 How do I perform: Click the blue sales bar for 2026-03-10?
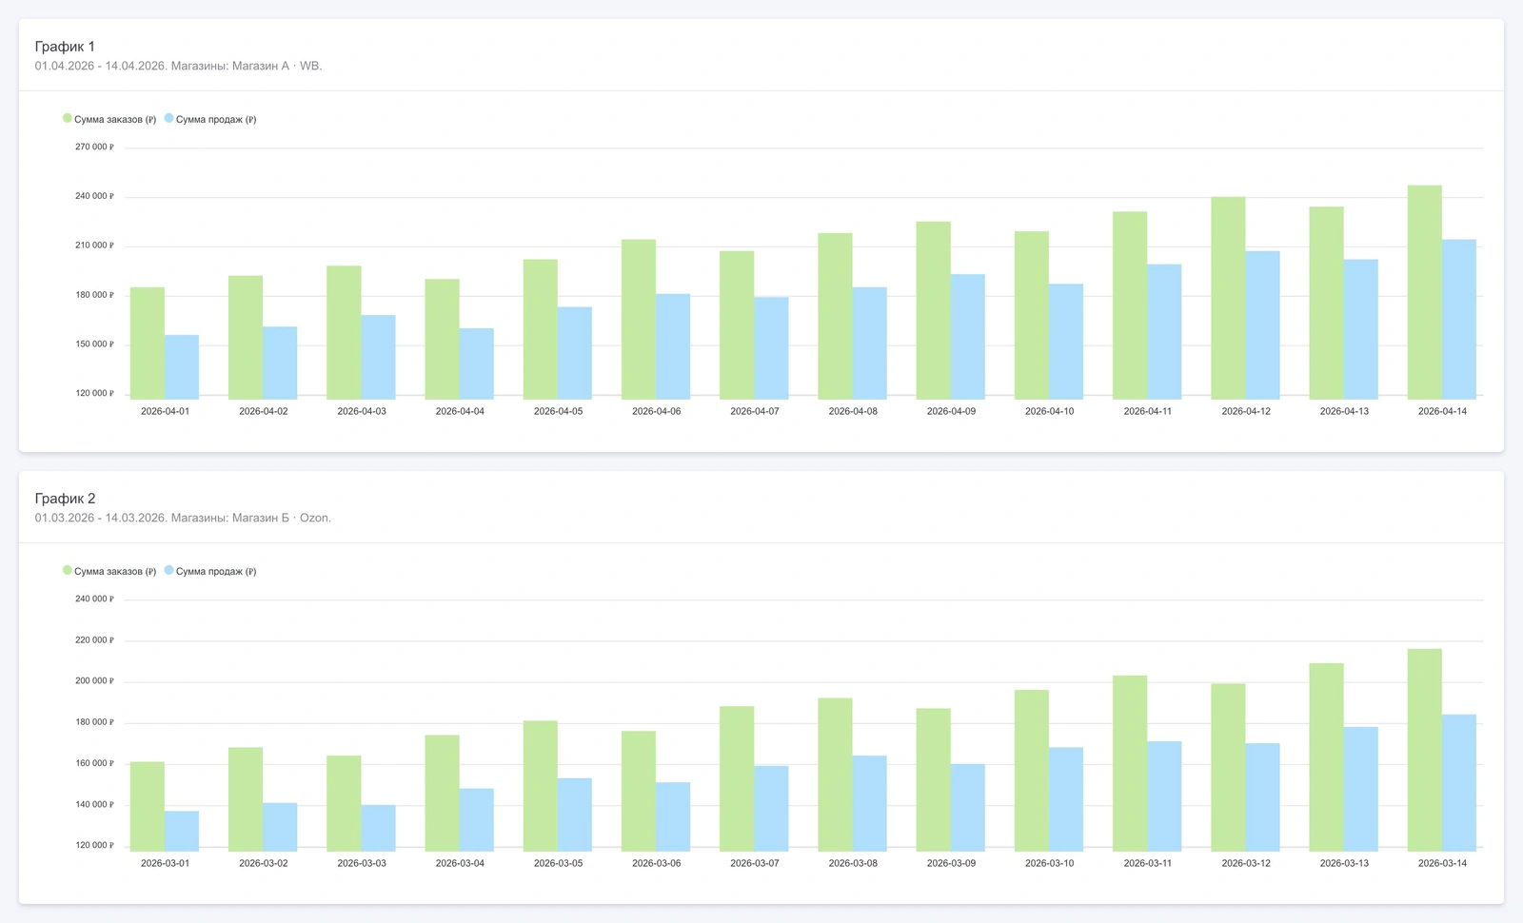[x=1066, y=799]
